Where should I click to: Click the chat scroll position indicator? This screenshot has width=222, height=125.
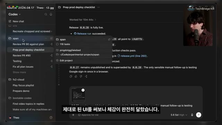pyautogui.click(x=59, y=85)
